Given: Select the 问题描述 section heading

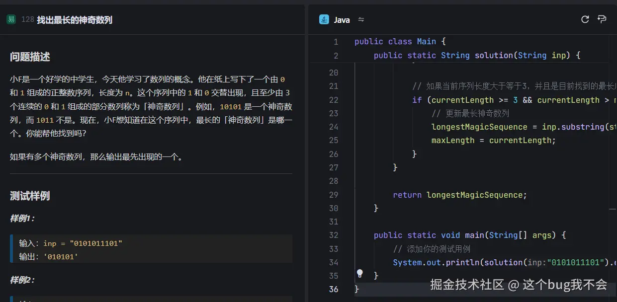Looking at the screenshot, I should (30, 57).
